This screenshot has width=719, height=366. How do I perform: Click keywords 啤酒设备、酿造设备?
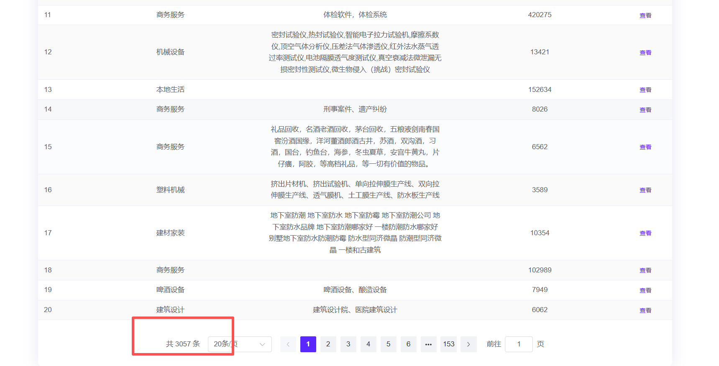coord(355,290)
